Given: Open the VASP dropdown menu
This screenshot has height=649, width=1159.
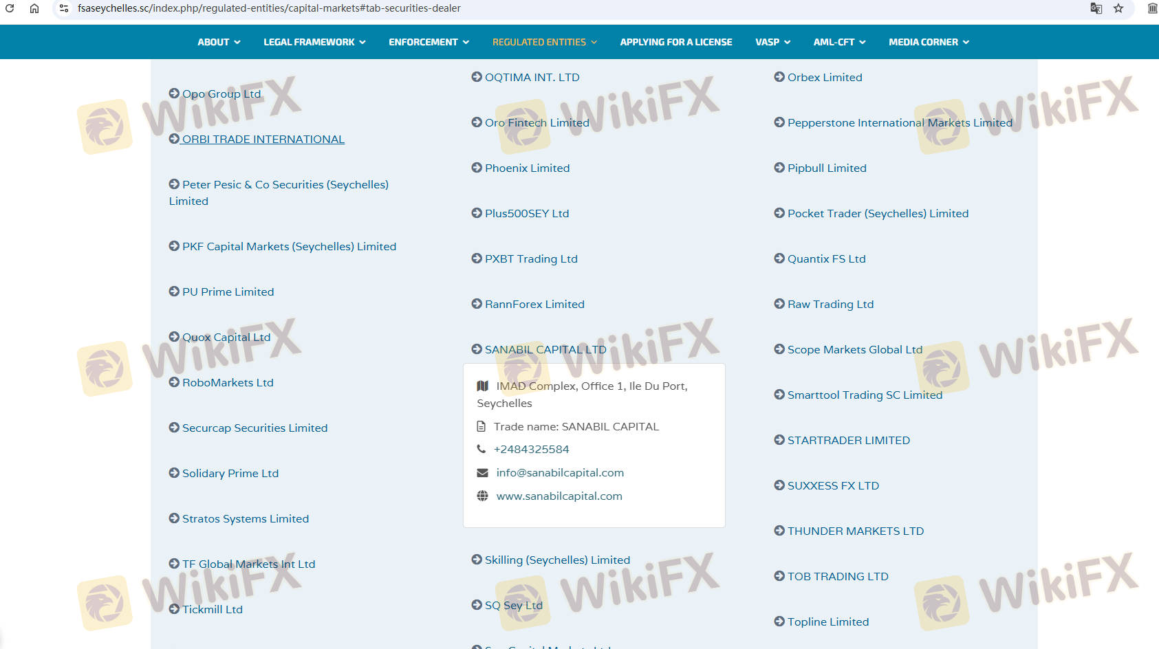Looking at the screenshot, I should click(773, 42).
